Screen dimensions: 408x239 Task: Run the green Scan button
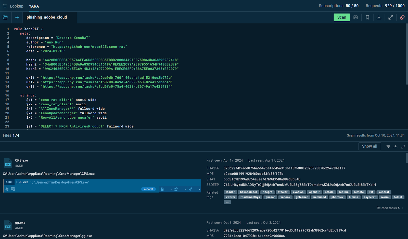[x=342, y=17]
